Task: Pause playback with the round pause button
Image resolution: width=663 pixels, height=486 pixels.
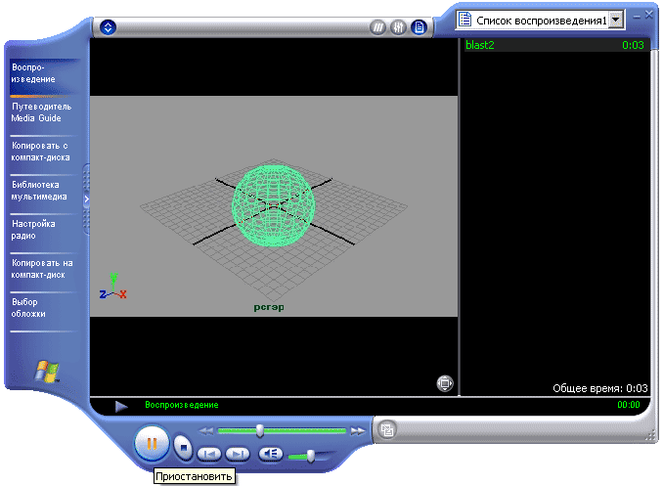Action: click(152, 445)
